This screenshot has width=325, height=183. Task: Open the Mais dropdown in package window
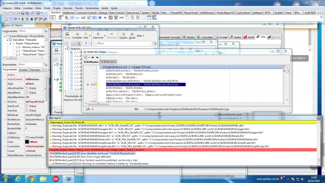click(x=140, y=36)
